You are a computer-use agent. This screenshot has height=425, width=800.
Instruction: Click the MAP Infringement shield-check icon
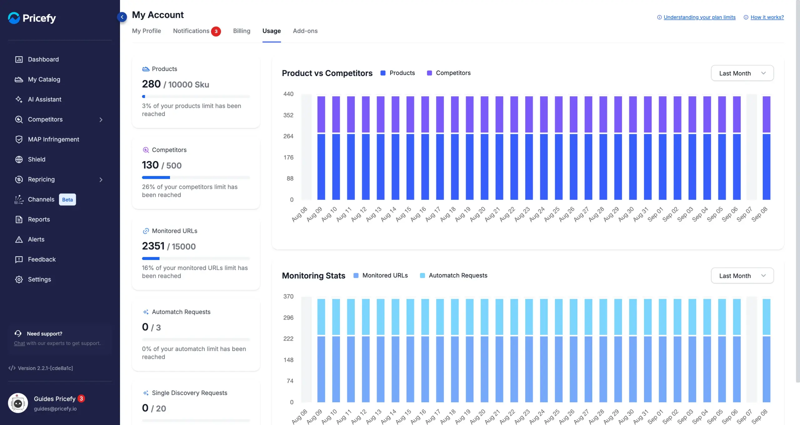click(x=19, y=139)
